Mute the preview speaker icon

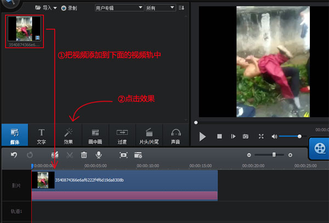[x=274, y=137]
